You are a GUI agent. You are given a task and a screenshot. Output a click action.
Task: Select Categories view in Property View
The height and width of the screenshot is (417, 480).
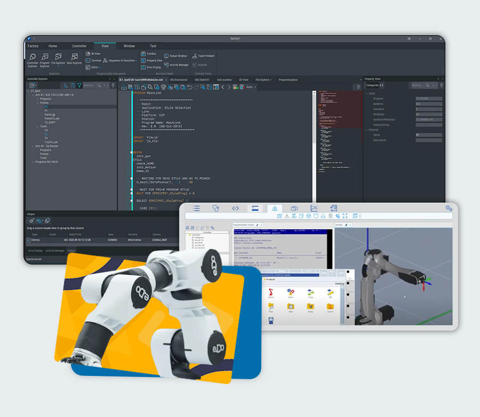pos(372,85)
